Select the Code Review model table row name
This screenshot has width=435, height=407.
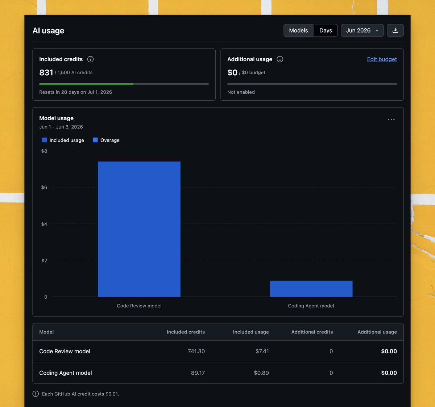tap(65, 351)
